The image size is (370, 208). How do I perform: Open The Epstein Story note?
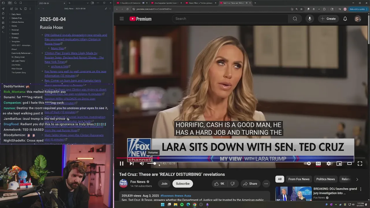tap(18, 73)
